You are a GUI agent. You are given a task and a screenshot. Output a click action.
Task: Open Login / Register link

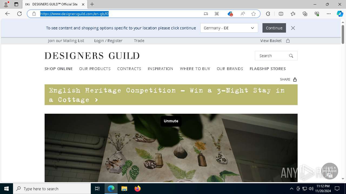tap(108, 41)
